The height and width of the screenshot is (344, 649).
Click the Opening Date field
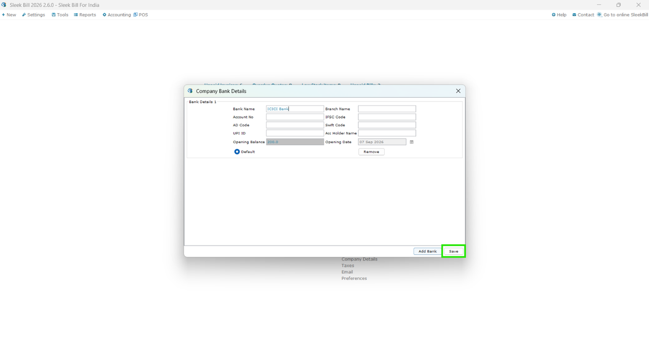[382, 142]
